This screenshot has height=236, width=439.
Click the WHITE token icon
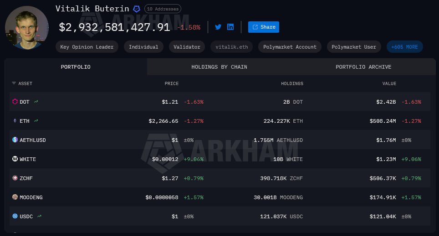pyautogui.click(x=15, y=159)
